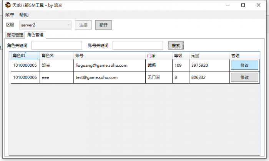
Task: Switch to the 账号管理 tab
Action: tap(15, 35)
